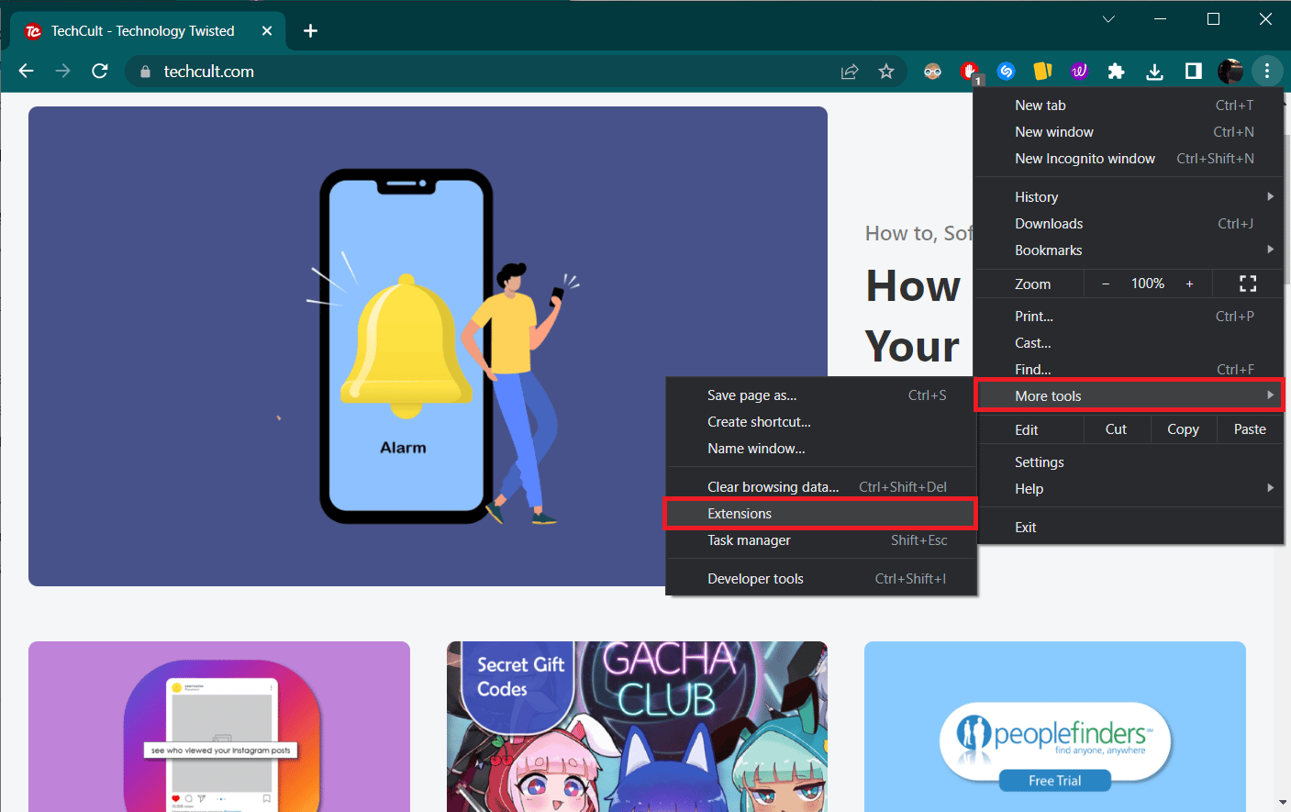The image size is (1291, 812).
Task: View site information via the padlock icon
Action: (145, 71)
